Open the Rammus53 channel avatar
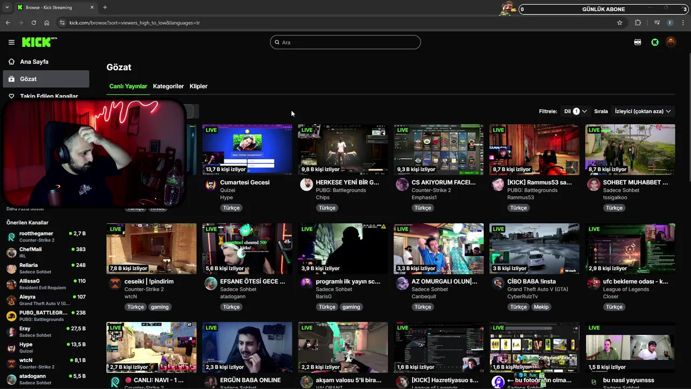This screenshot has height=389, width=691. [498, 185]
